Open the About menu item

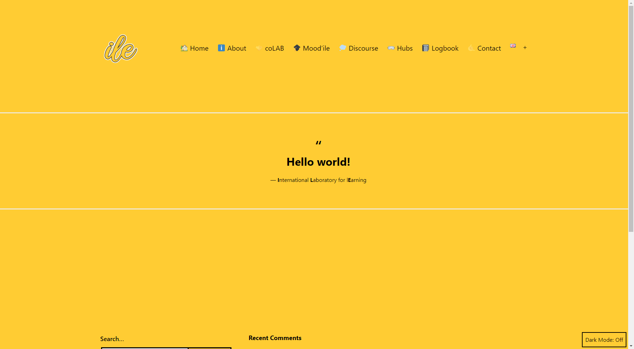click(x=236, y=48)
